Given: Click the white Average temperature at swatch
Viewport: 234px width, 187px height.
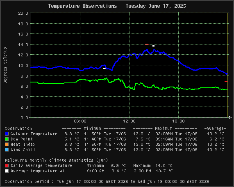Looking at the screenshot, I should click(7, 171).
